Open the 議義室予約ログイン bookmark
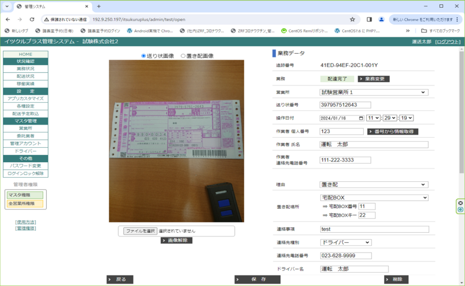The height and width of the screenshot is (286, 465). pyautogui.click(x=100, y=31)
